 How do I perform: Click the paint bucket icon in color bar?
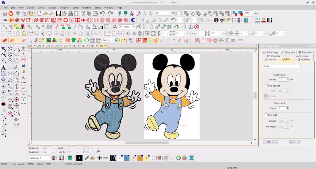93,158
